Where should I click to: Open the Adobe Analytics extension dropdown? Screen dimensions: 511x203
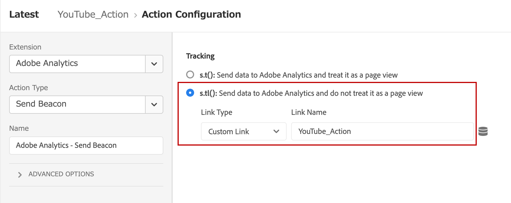point(86,64)
